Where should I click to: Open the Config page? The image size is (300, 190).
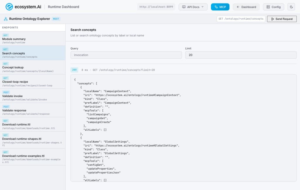tap(273, 7)
